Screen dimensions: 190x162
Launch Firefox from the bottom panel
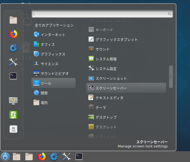[42, 156]
